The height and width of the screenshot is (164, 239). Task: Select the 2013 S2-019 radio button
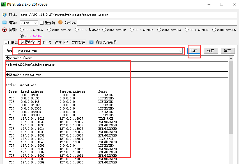pyautogui.click(x=104, y=29)
